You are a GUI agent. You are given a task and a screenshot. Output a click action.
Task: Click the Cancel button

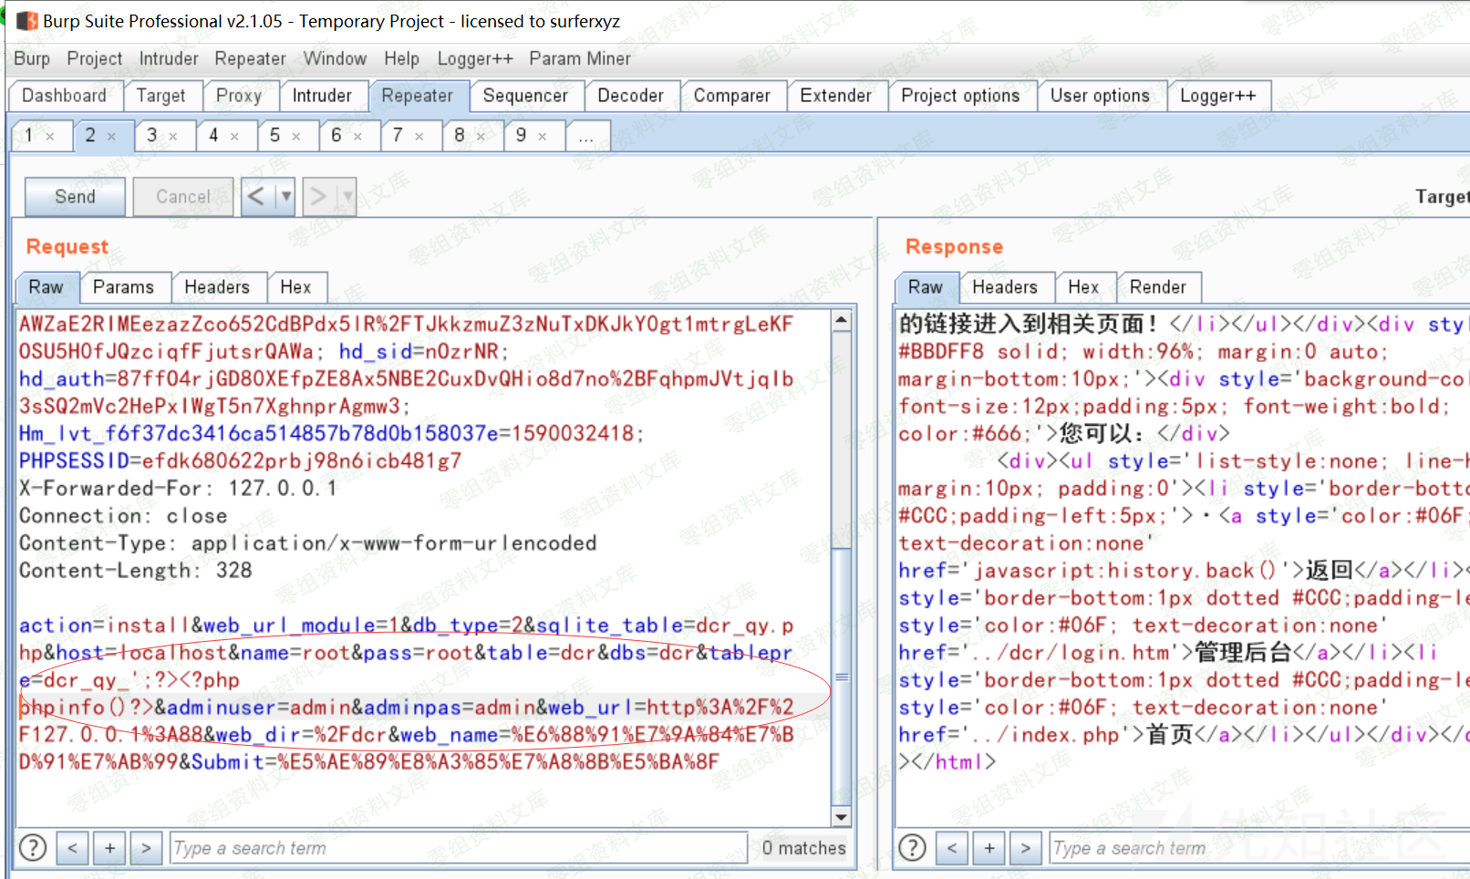click(182, 195)
